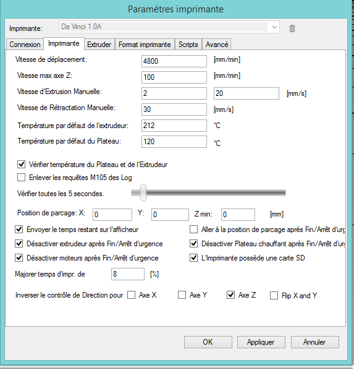This screenshot has height=370, width=354.
Task: Click the Vitesse de déplacement field
Action: point(174,61)
